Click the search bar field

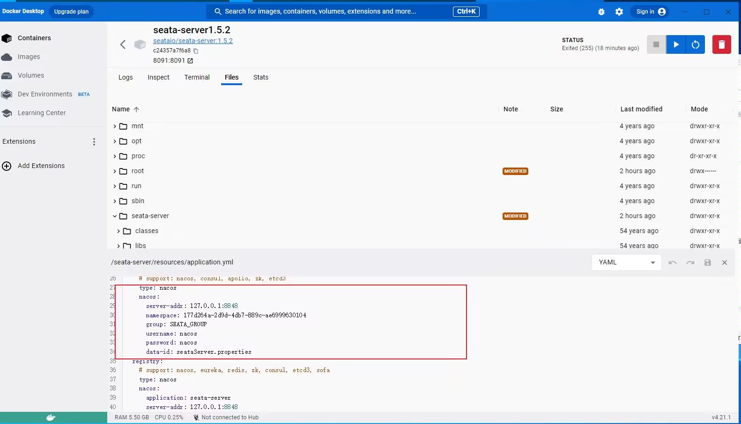[347, 12]
